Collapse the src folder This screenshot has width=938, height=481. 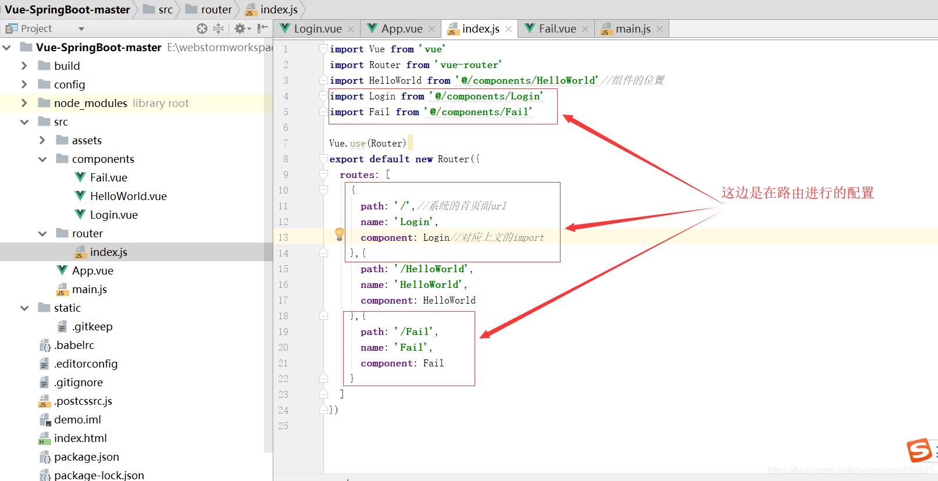(x=24, y=122)
